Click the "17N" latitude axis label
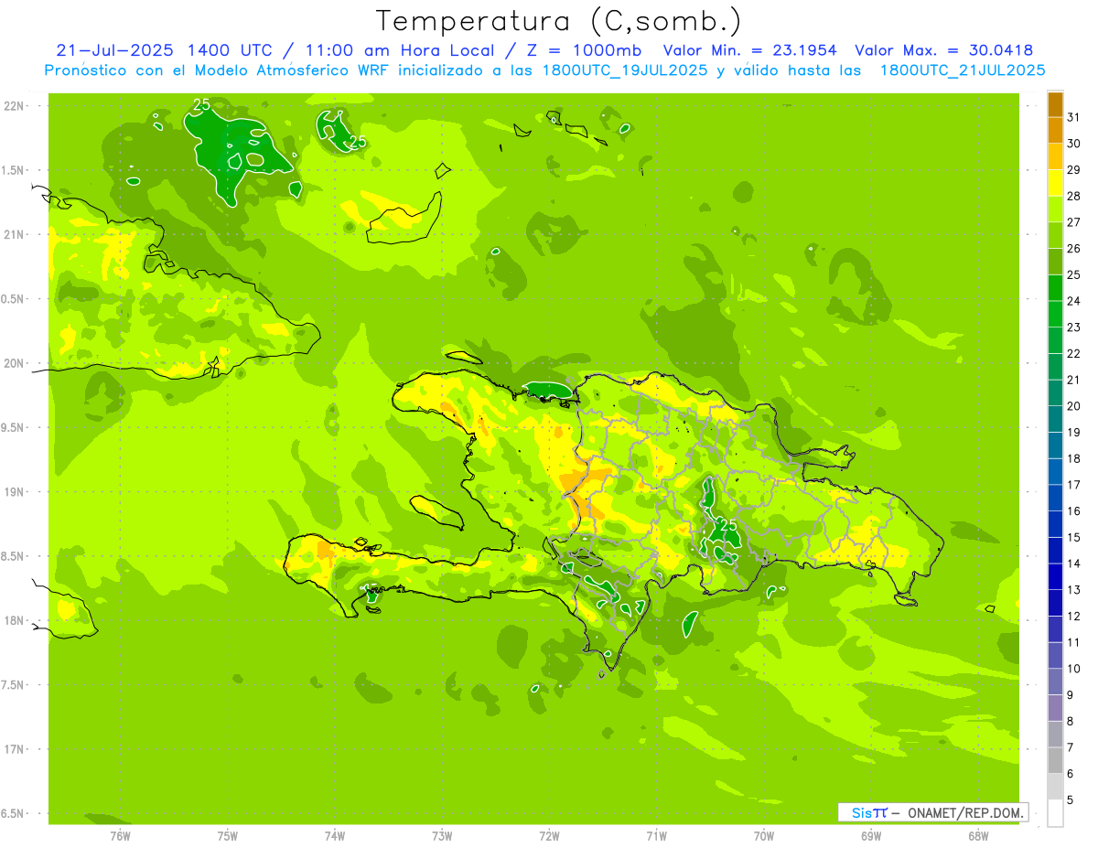Viewport: 1098px width, 848px height. [x=13, y=749]
